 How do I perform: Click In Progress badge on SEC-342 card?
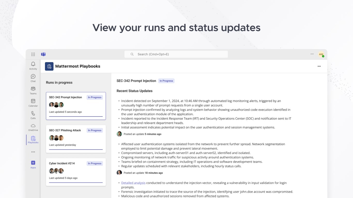coord(95,97)
